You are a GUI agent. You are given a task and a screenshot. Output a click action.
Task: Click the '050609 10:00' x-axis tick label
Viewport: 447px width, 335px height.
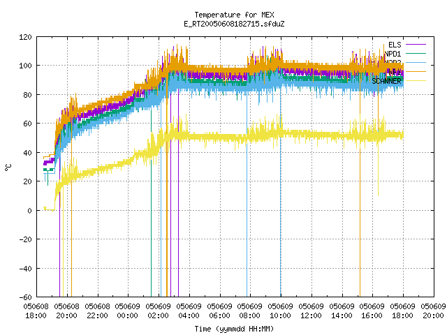click(281, 311)
